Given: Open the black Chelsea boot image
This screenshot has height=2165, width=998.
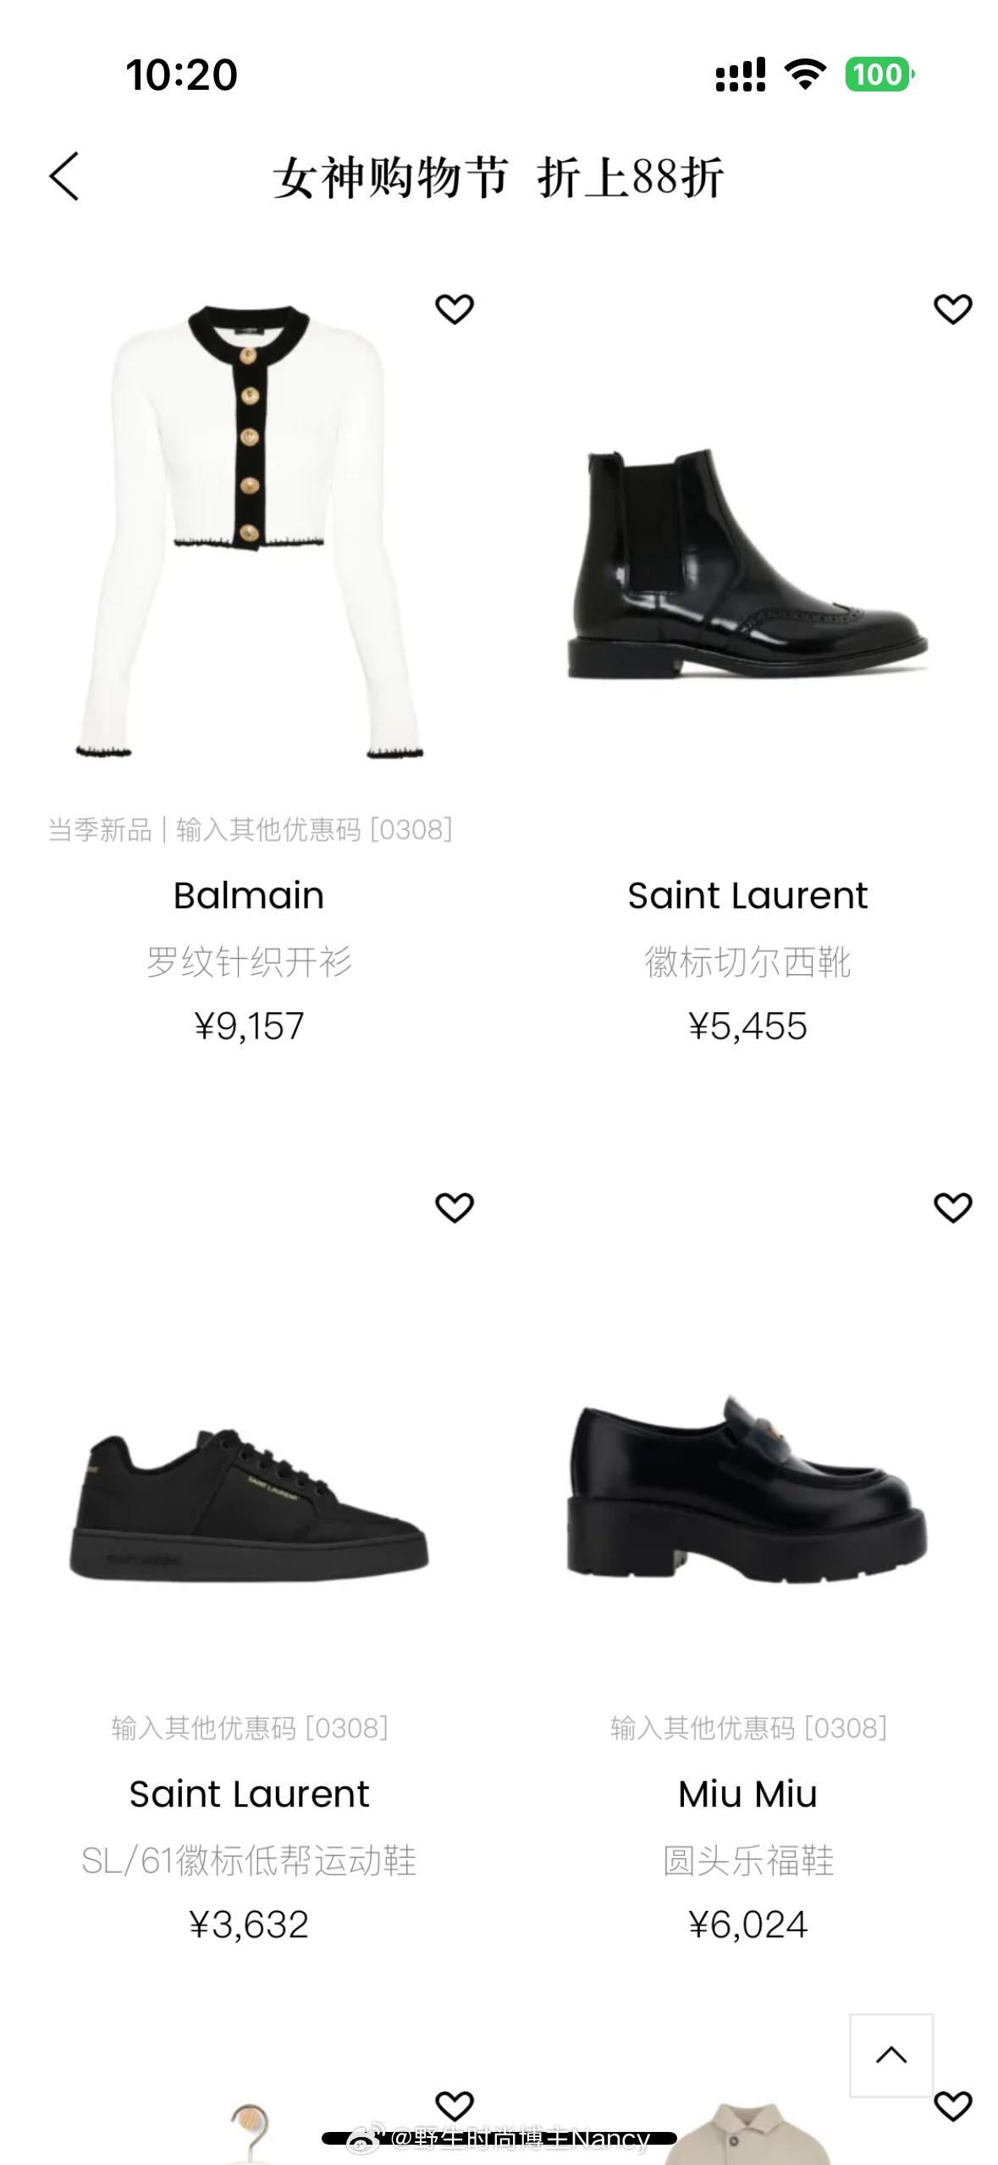Looking at the screenshot, I should pyautogui.click(x=747, y=563).
